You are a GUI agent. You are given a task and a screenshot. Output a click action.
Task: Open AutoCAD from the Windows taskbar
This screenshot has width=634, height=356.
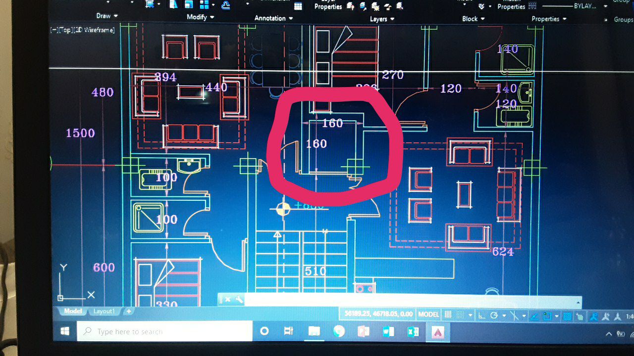(438, 332)
